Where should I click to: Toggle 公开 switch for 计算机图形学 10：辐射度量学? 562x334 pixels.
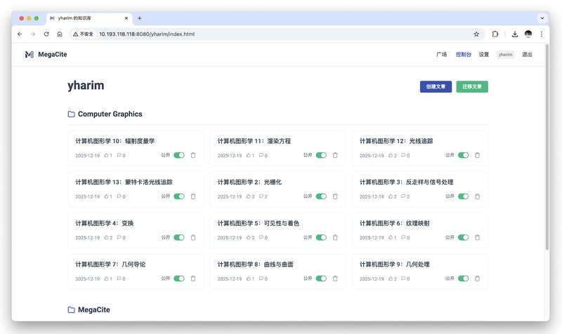click(179, 155)
